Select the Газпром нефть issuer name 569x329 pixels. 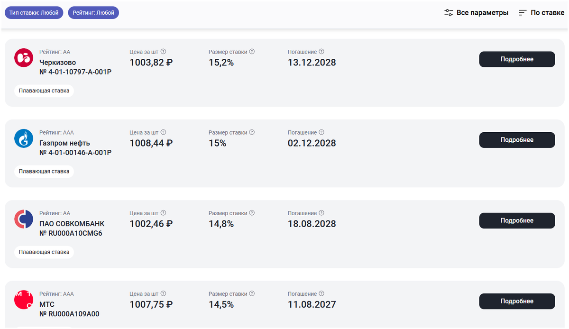(x=64, y=143)
